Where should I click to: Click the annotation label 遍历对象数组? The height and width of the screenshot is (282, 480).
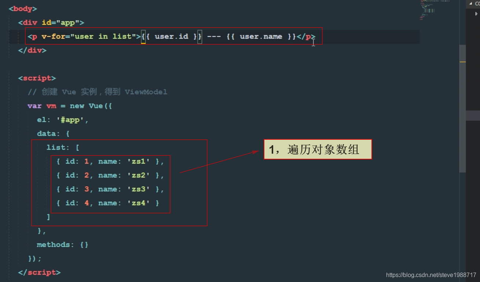coord(318,149)
